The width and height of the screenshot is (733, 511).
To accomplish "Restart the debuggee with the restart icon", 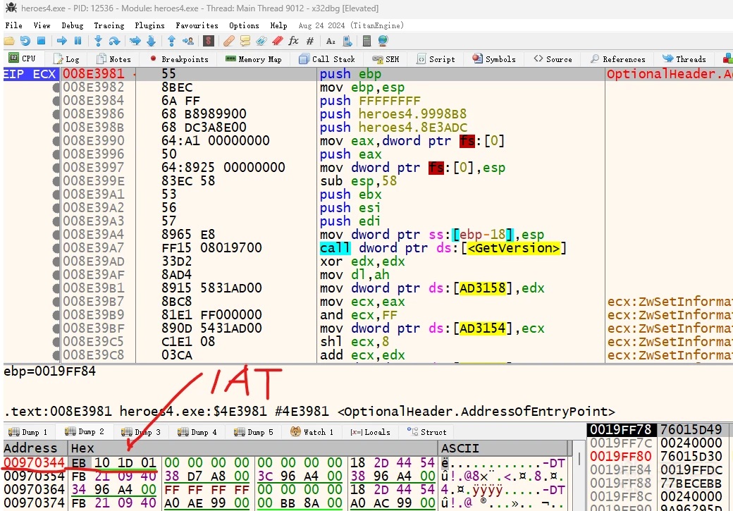I will coord(25,41).
